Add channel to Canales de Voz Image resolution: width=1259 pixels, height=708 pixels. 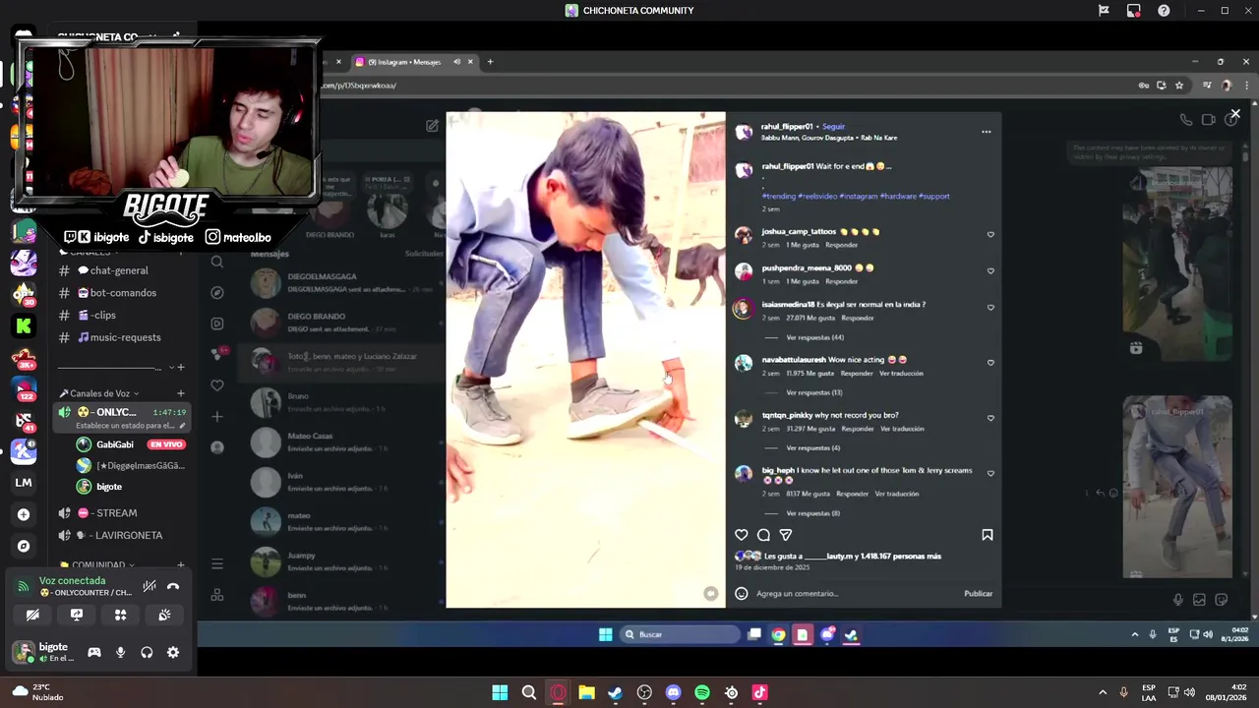[180, 393]
